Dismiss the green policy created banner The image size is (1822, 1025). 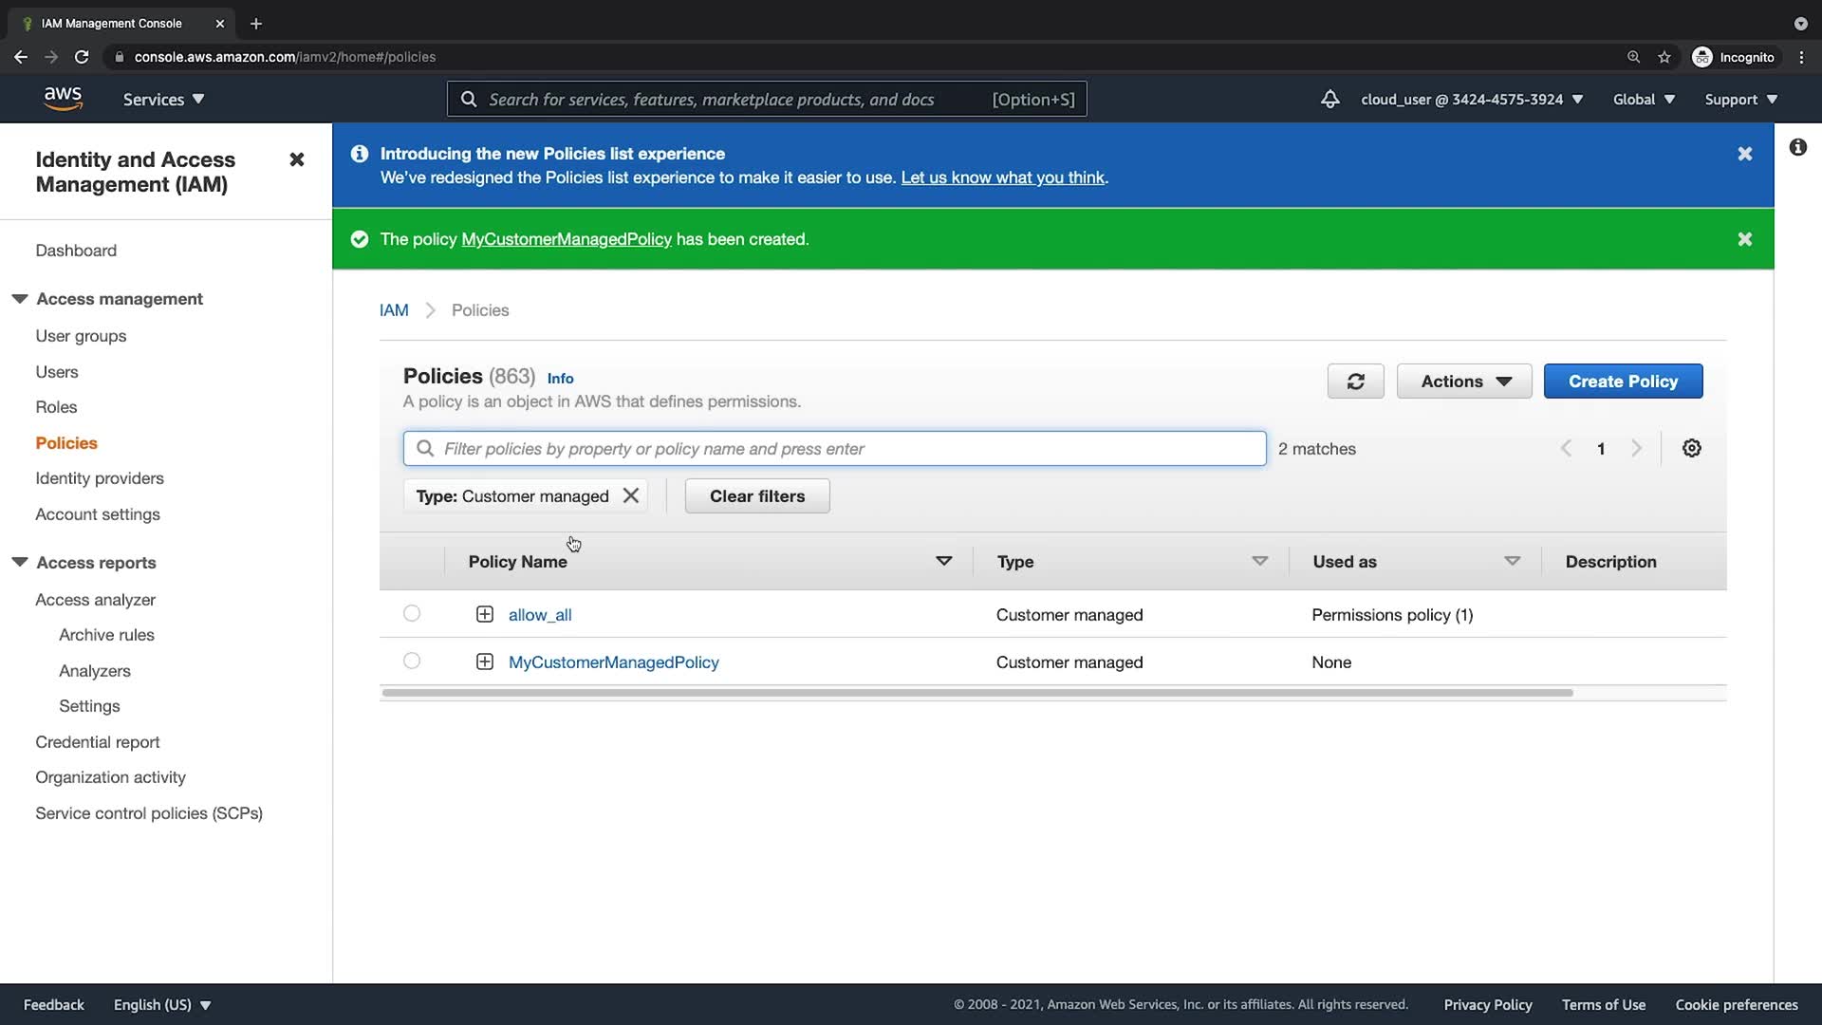[1744, 239]
